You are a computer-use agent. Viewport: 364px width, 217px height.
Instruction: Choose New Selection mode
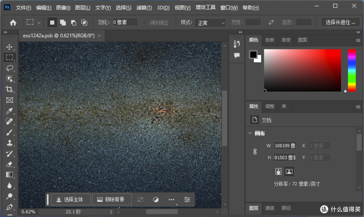[x=52, y=23]
